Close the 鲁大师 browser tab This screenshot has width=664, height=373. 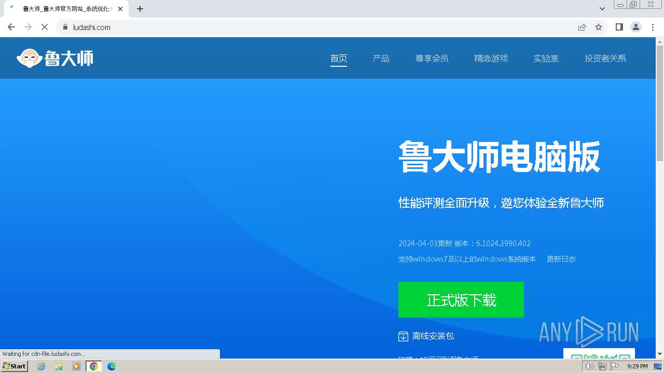click(120, 9)
